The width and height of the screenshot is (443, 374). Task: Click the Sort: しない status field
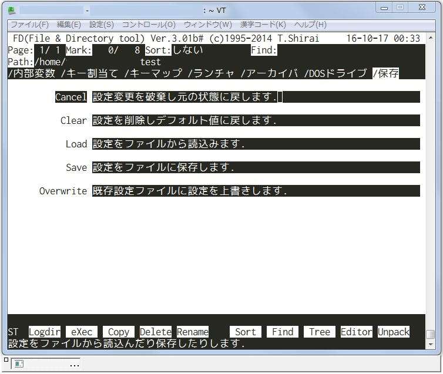point(174,50)
